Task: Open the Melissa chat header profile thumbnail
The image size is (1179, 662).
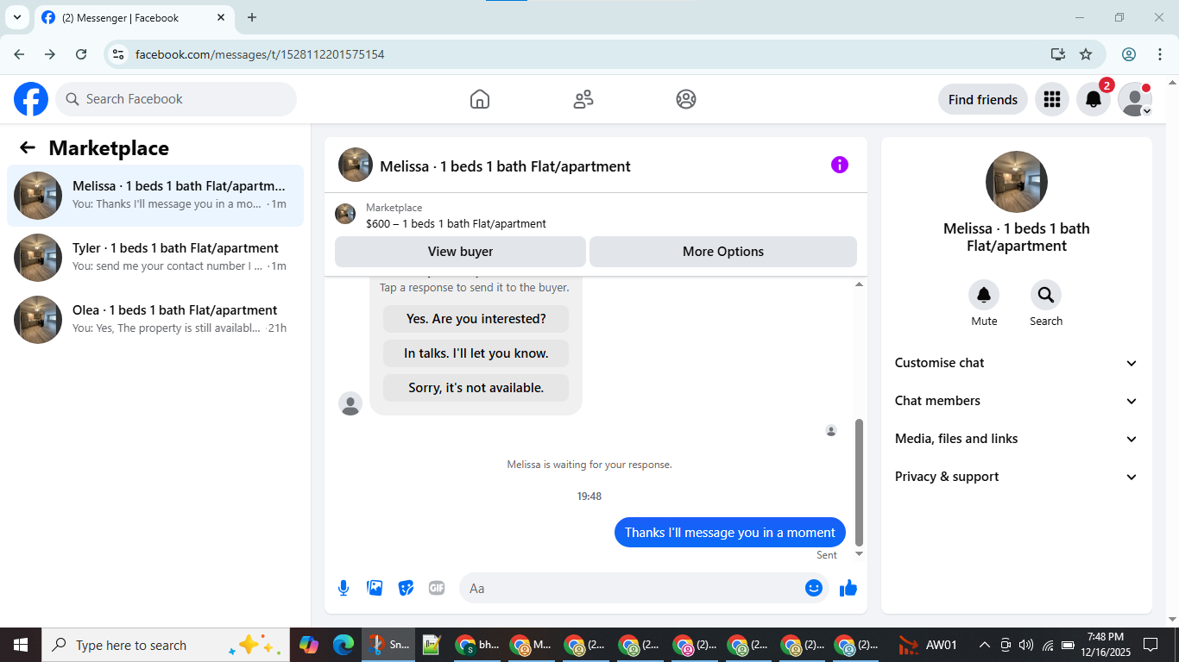Action: click(356, 165)
